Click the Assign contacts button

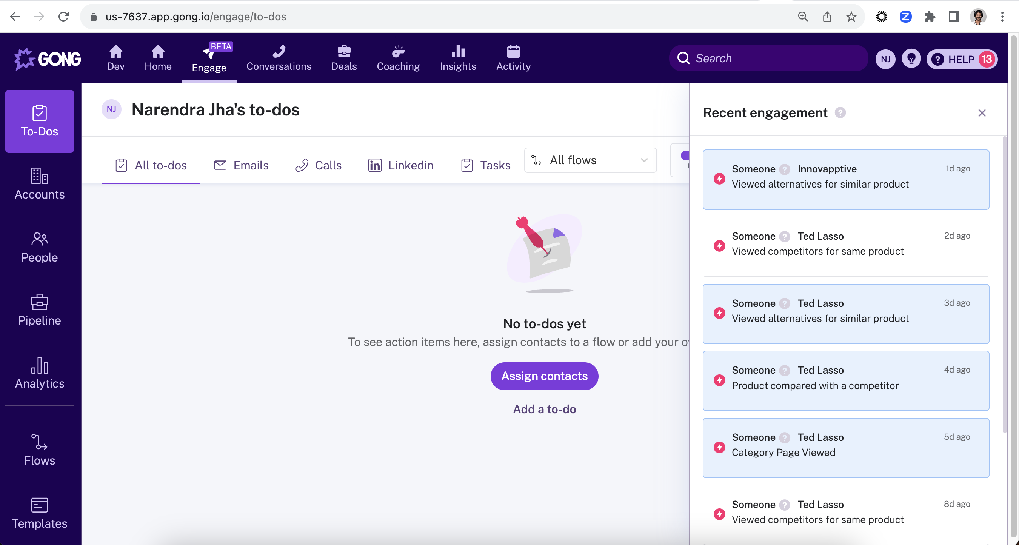coord(544,376)
